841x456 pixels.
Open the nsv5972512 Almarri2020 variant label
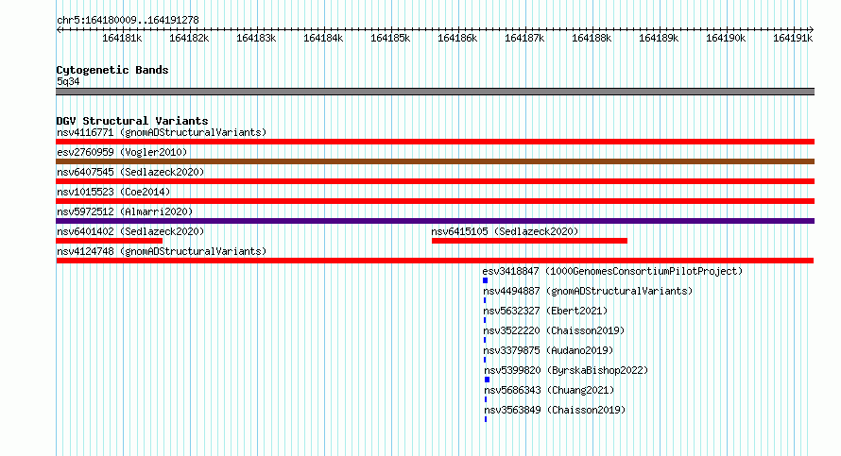pyautogui.click(x=125, y=211)
